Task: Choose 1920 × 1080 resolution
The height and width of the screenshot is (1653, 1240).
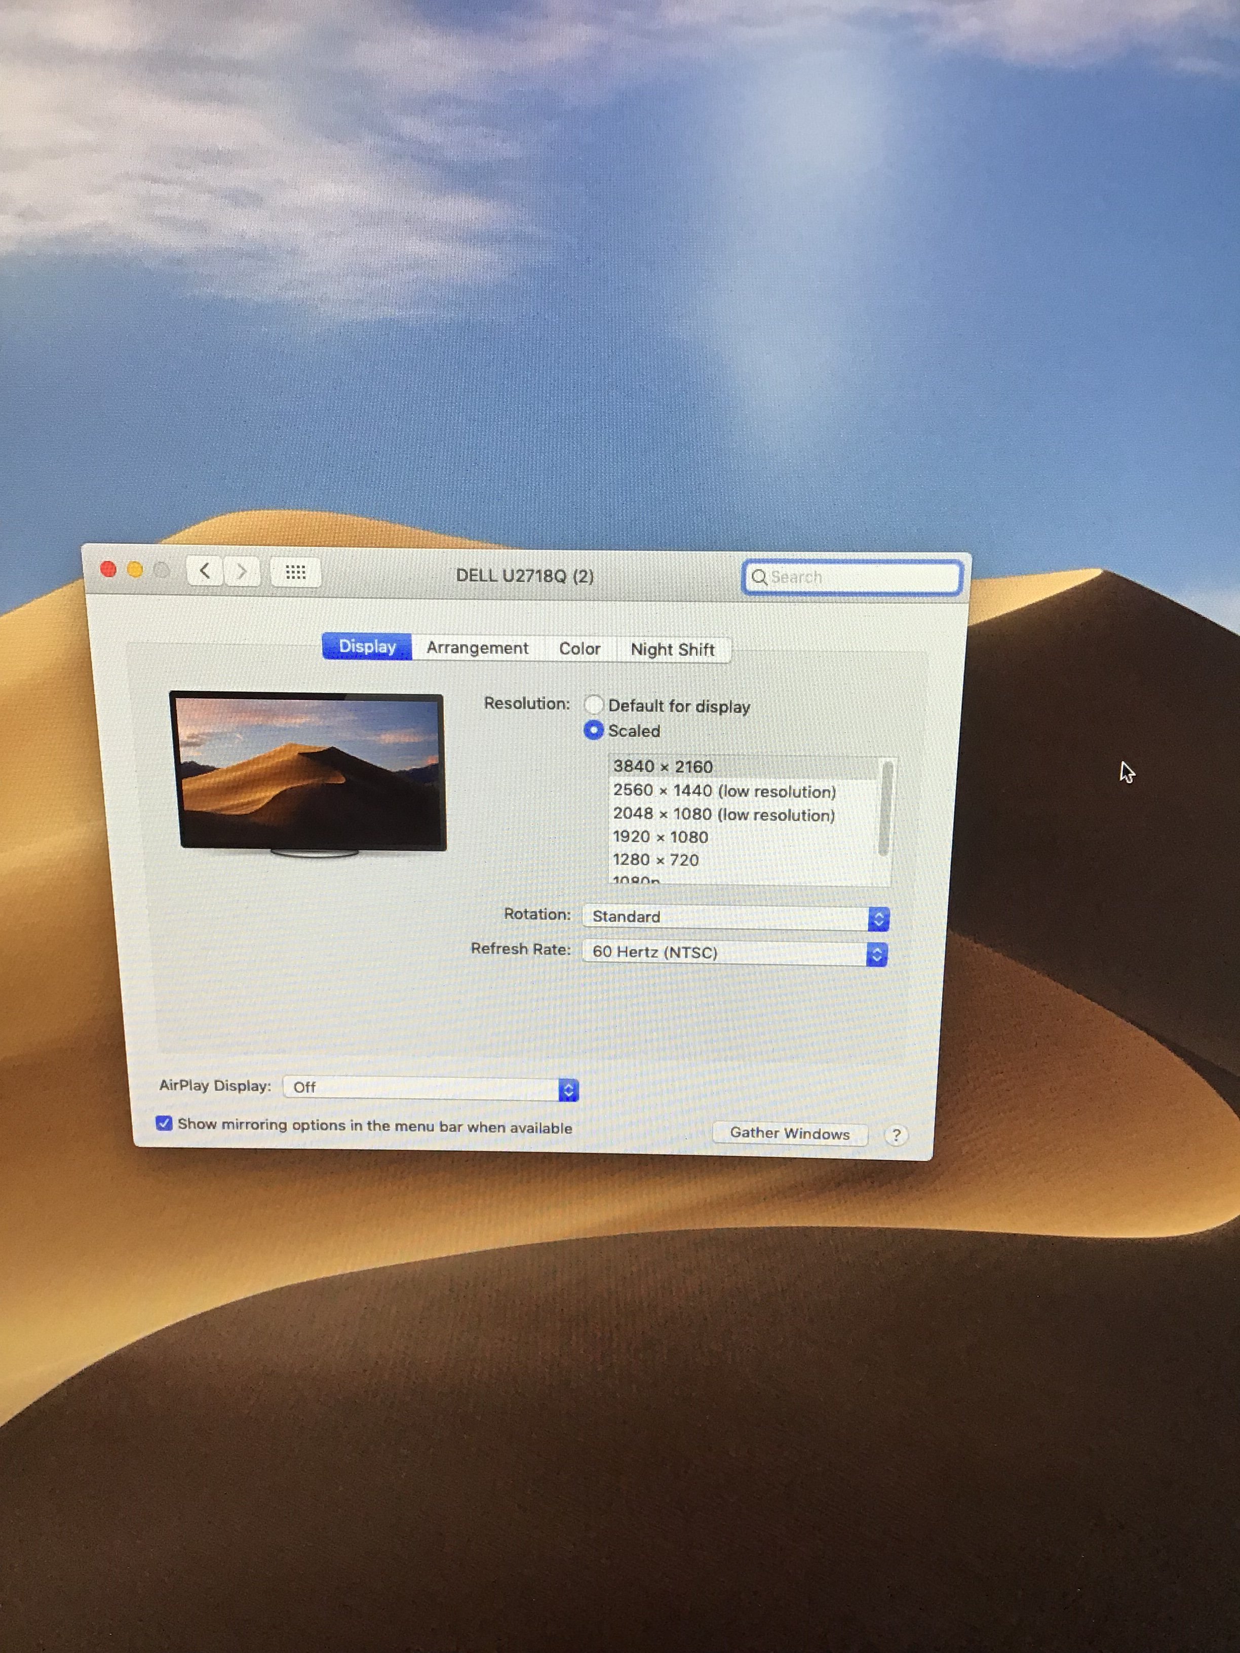Action: coord(661,837)
